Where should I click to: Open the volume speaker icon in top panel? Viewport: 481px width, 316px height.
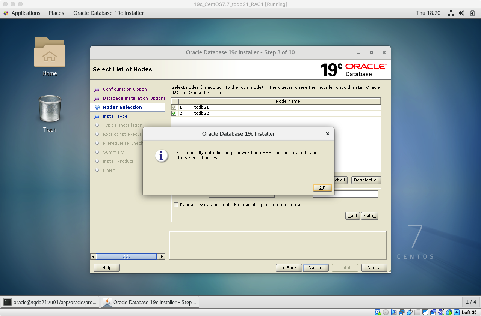pyautogui.click(x=462, y=13)
